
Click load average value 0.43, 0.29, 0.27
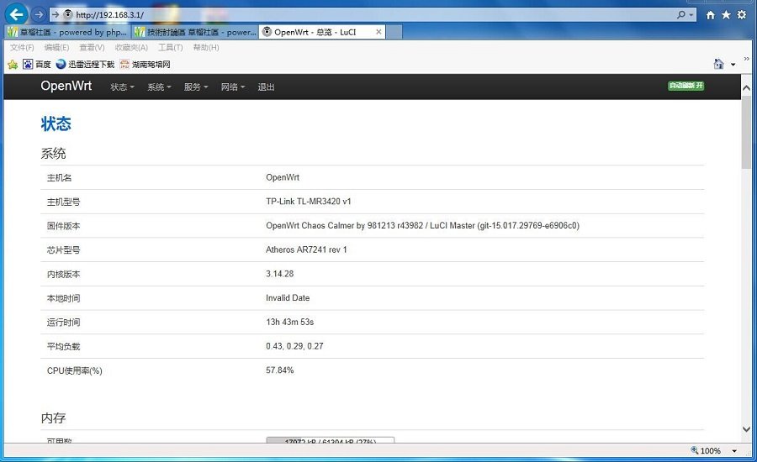[x=294, y=346]
